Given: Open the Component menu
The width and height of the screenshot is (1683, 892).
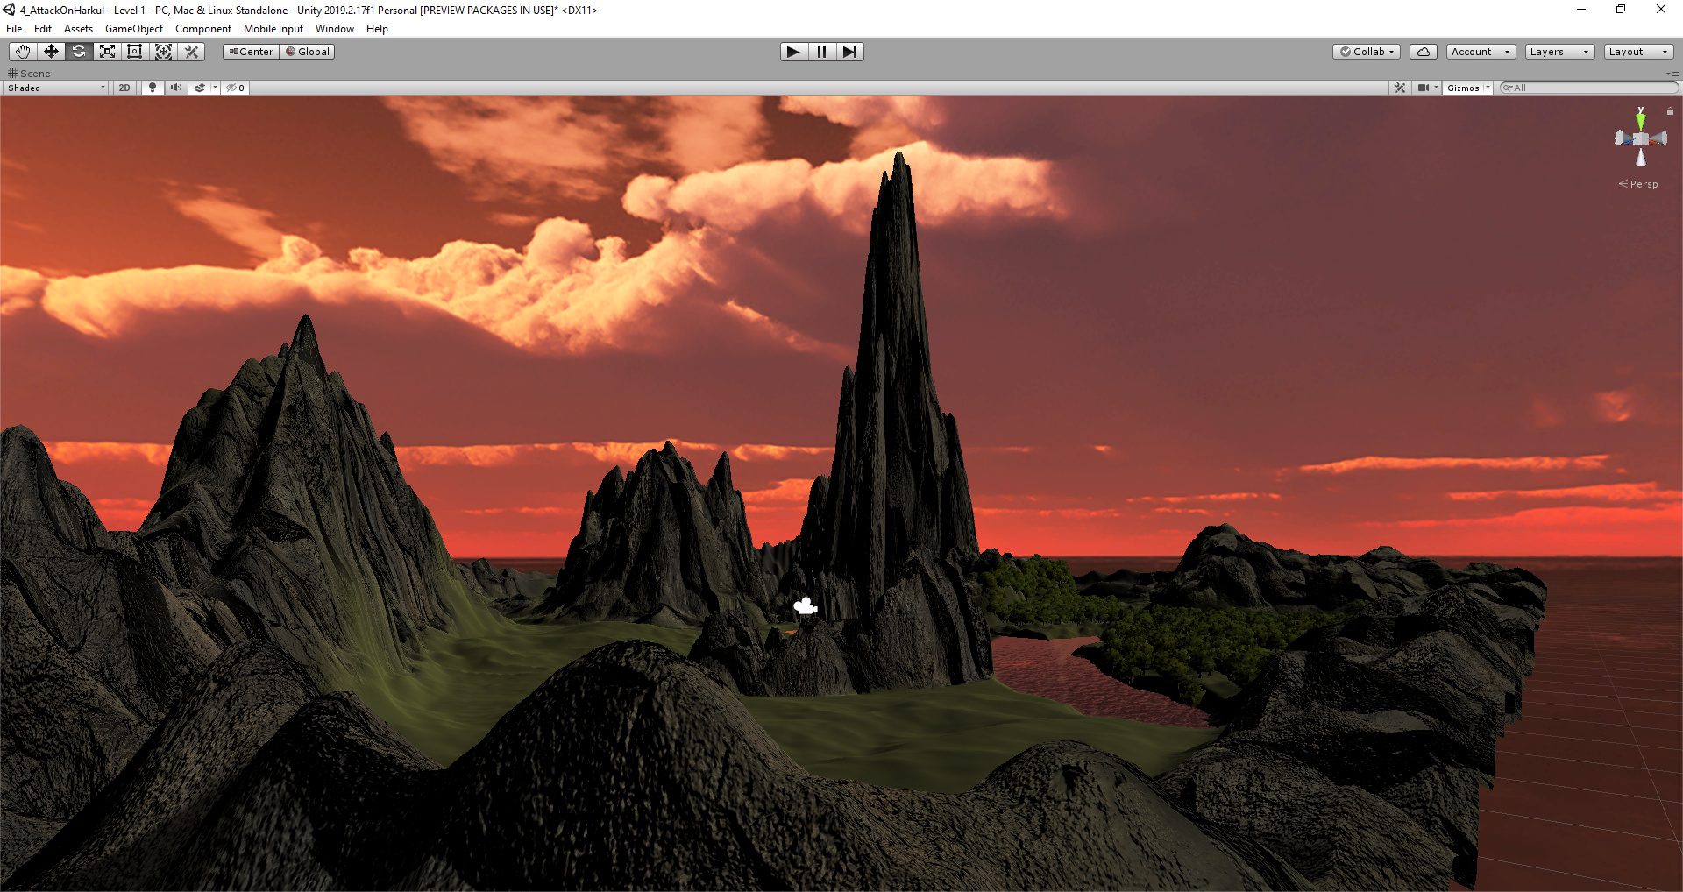Looking at the screenshot, I should click(x=202, y=29).
